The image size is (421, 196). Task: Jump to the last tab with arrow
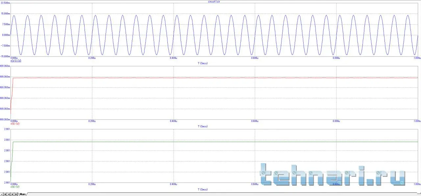coord(16,194)
